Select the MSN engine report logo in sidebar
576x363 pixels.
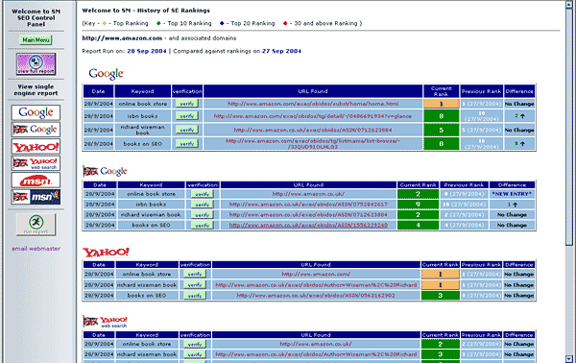[x=36, y=181]
